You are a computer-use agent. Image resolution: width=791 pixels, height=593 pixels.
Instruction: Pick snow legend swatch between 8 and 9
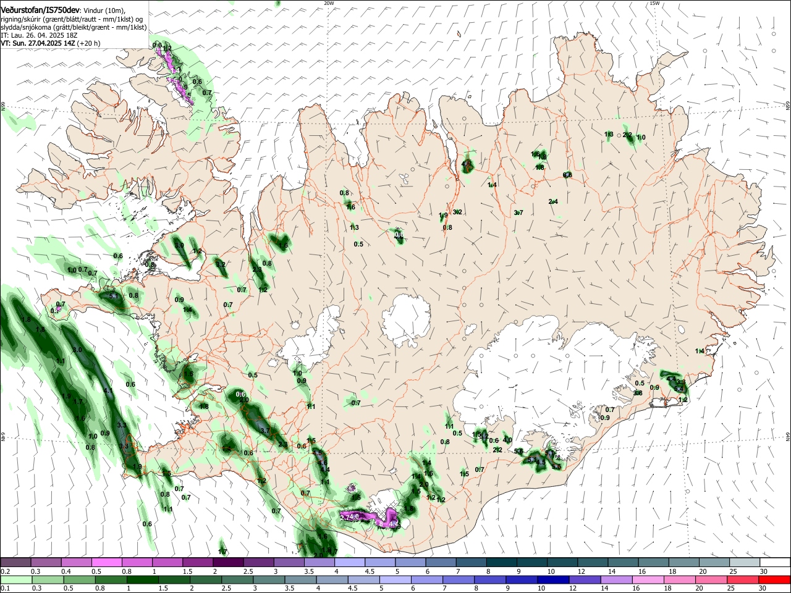coord(502,562)
